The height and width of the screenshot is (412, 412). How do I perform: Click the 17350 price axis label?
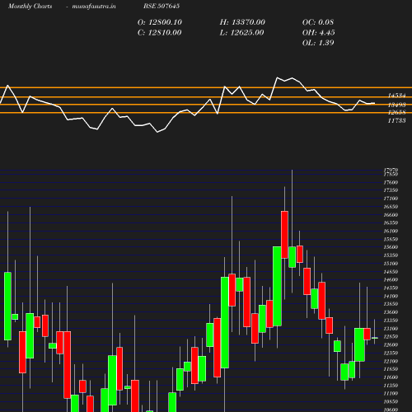coord(391,190)
